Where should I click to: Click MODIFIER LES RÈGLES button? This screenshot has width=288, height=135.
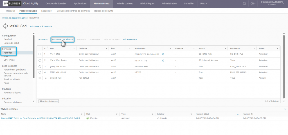point(62,39)
